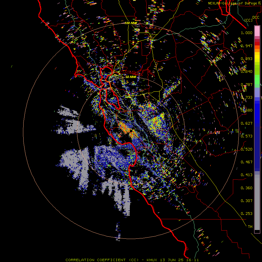This screenshot has height=262, width=262.
Task: Select the 0.893 colorbar value
Action: tap(247, 59)
